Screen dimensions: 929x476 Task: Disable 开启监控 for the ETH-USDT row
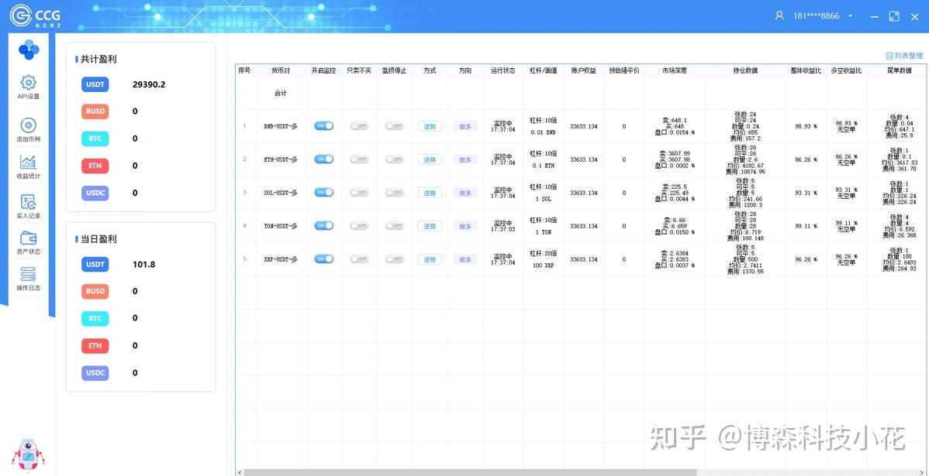(323, 159)
